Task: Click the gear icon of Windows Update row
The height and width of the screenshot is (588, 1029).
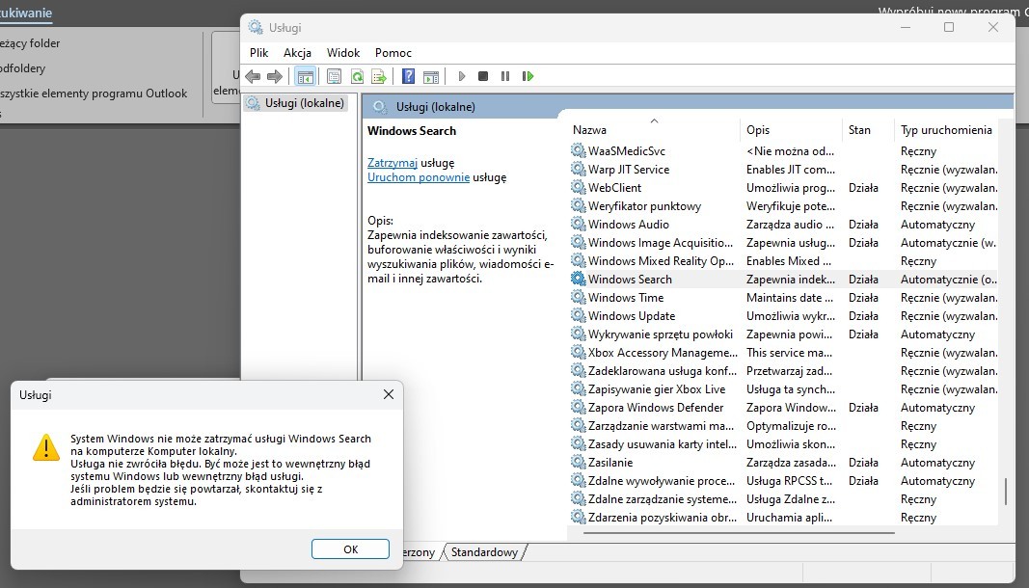Action: click(x=579, y=315)
